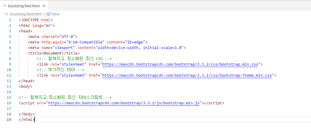Click the closing </script> tag

(214, 103)
